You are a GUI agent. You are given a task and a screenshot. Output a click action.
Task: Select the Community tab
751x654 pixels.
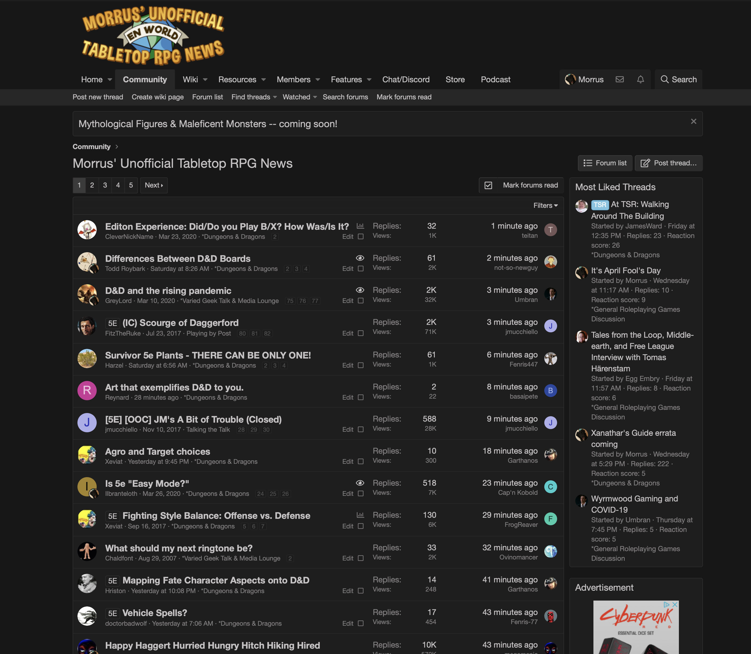point(145,80)
